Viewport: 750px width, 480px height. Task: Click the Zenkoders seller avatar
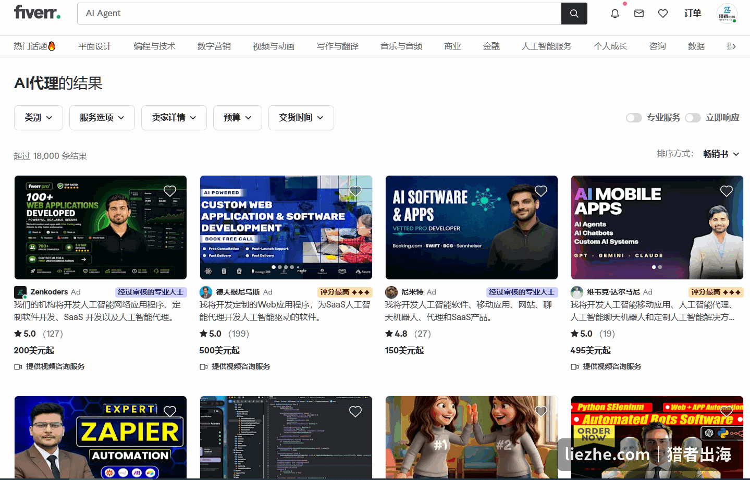coord(20,292)
